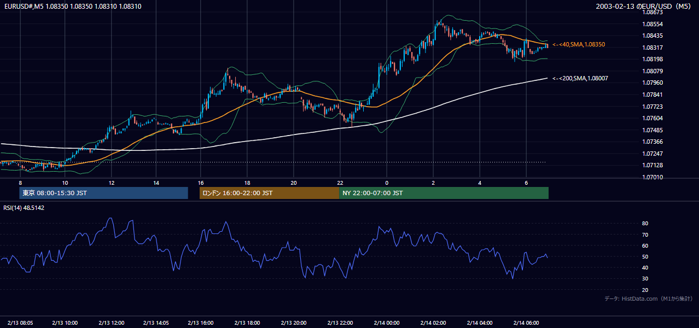Click the 2/13 08:05 time label
The width and height of the screenshot is (699, 328).
pos(20,323)
